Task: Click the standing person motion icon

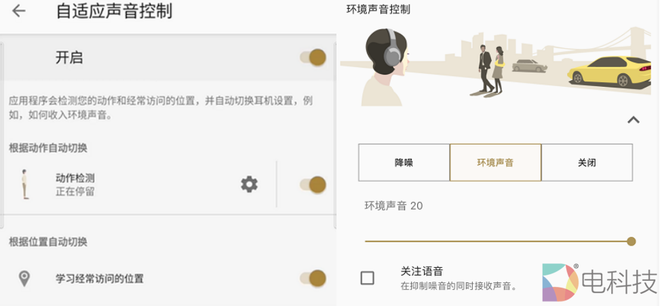Action: (25, 184)
